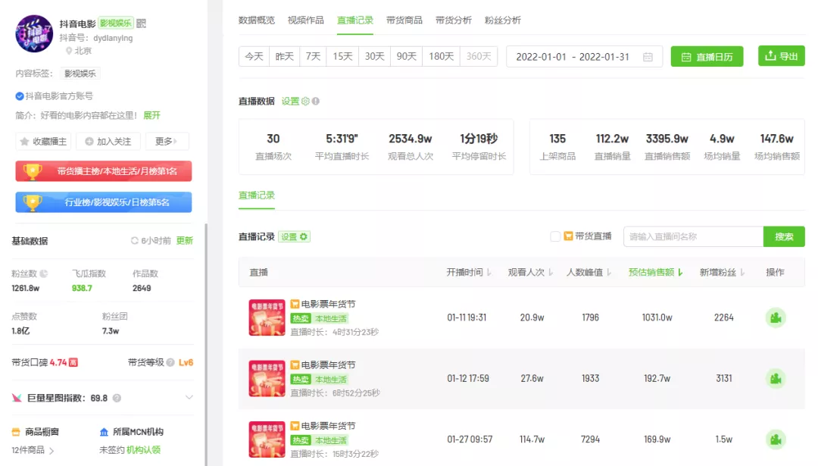Select the 直播记录 top tab
This screenshot has height=466, width=818.
point(354,20)
